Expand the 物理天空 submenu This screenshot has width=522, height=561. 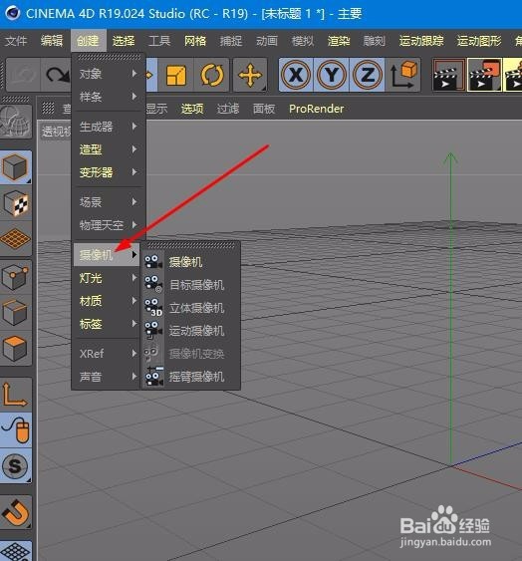click(x=109, y=225)
